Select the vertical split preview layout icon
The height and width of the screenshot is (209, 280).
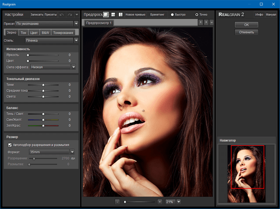(x=120, y=14)
